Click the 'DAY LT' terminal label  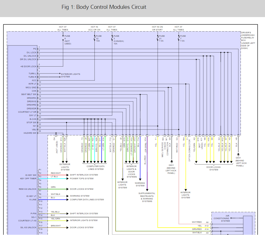33,116
